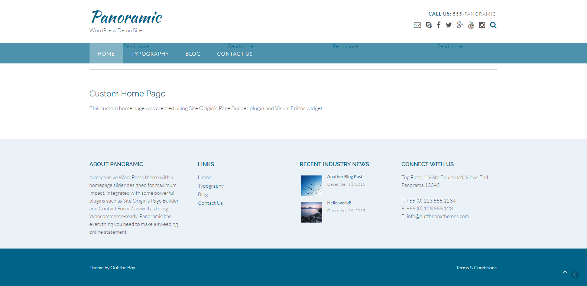Open TYPOGRAPHY in the main navigation bar
Screen dimensions: 587x286
click(x=150, y=54)
